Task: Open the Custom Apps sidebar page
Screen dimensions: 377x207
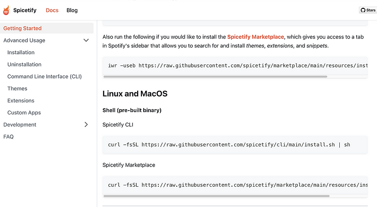Action: pos(24,112)
